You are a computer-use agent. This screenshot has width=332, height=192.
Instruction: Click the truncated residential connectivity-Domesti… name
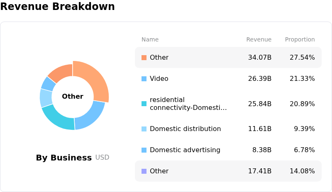point(188,104)
